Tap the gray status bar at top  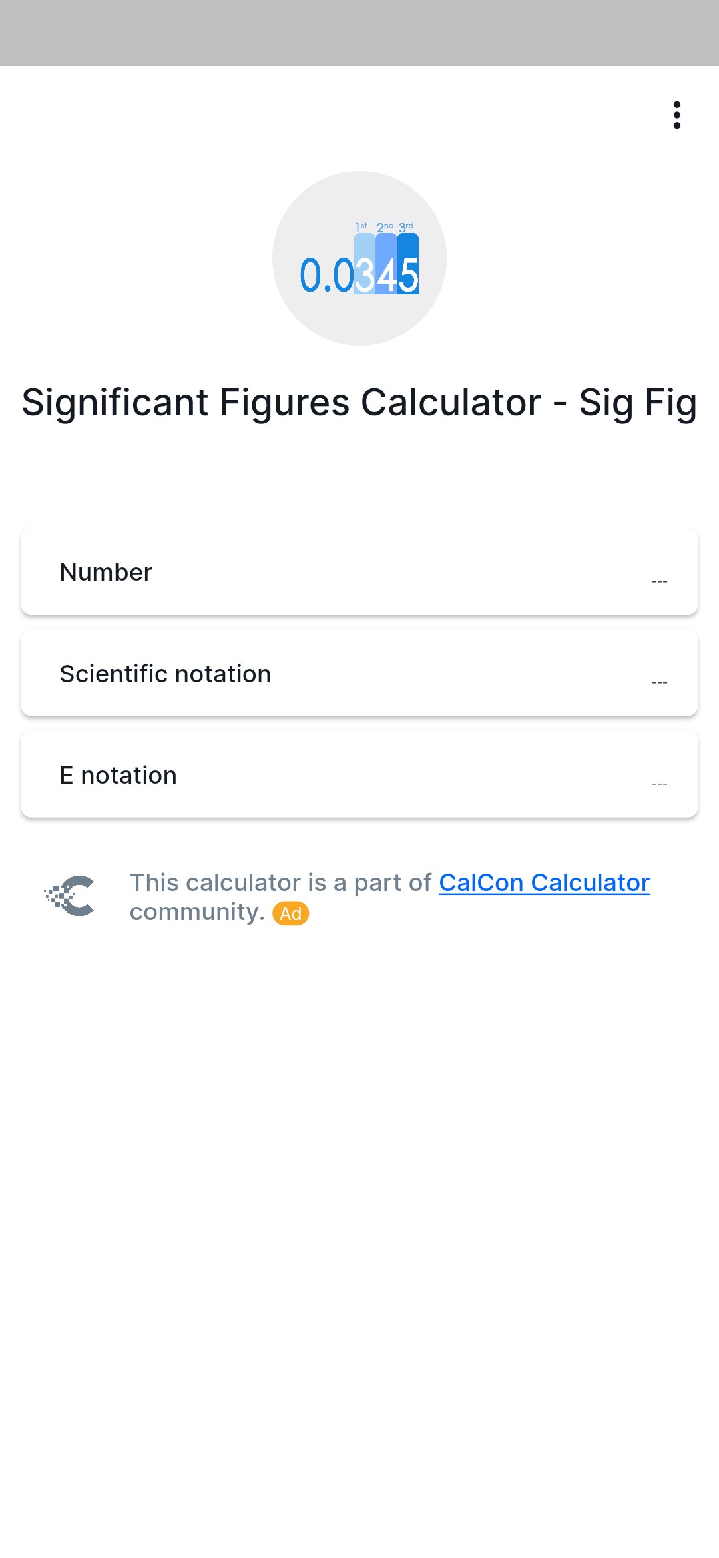[359, 33]
